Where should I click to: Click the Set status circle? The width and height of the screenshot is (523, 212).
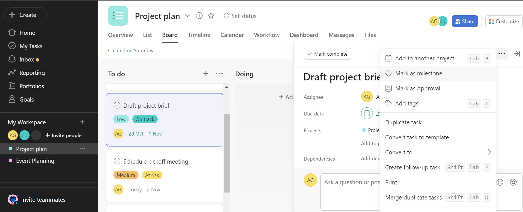[227, 16]
